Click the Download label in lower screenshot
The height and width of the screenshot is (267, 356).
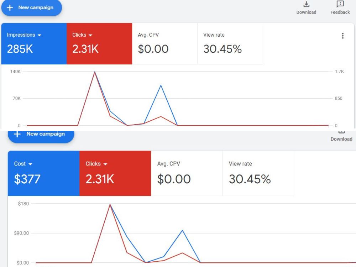click(341, 139)
